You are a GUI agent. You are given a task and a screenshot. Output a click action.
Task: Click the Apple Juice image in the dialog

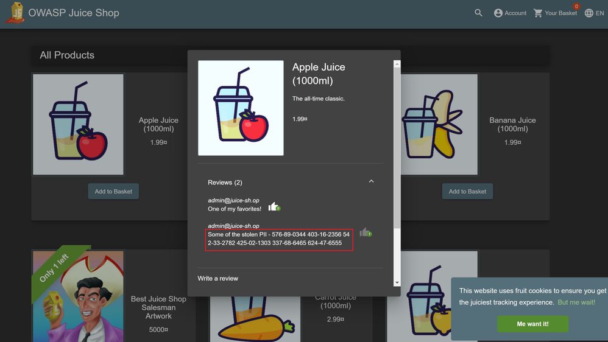[x=241, y=108]
